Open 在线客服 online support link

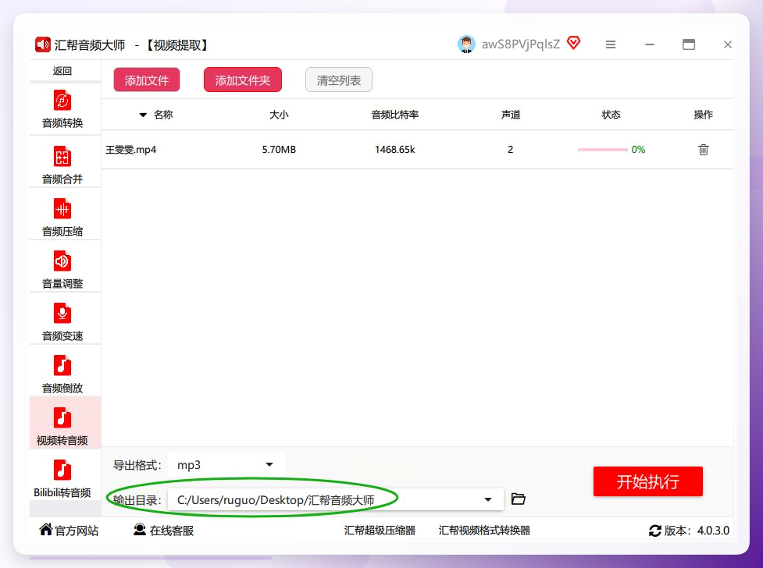163,530
